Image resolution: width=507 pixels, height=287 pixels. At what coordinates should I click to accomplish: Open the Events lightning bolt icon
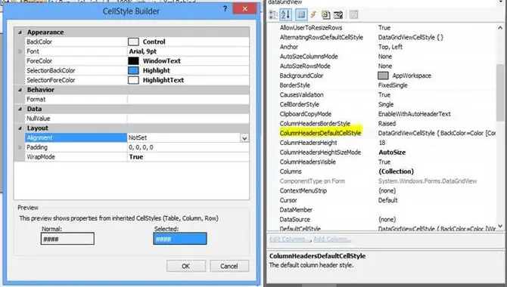tap(313, 14)
